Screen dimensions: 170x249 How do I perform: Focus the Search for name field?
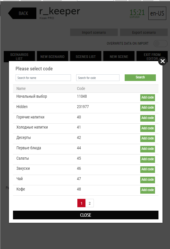point(43,78)
